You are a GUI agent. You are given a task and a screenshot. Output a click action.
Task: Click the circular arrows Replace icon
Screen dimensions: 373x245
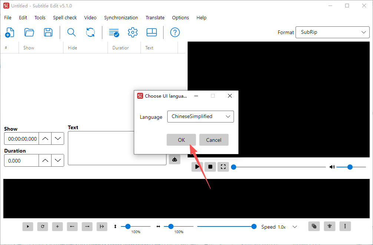click(x=90, y=32)
